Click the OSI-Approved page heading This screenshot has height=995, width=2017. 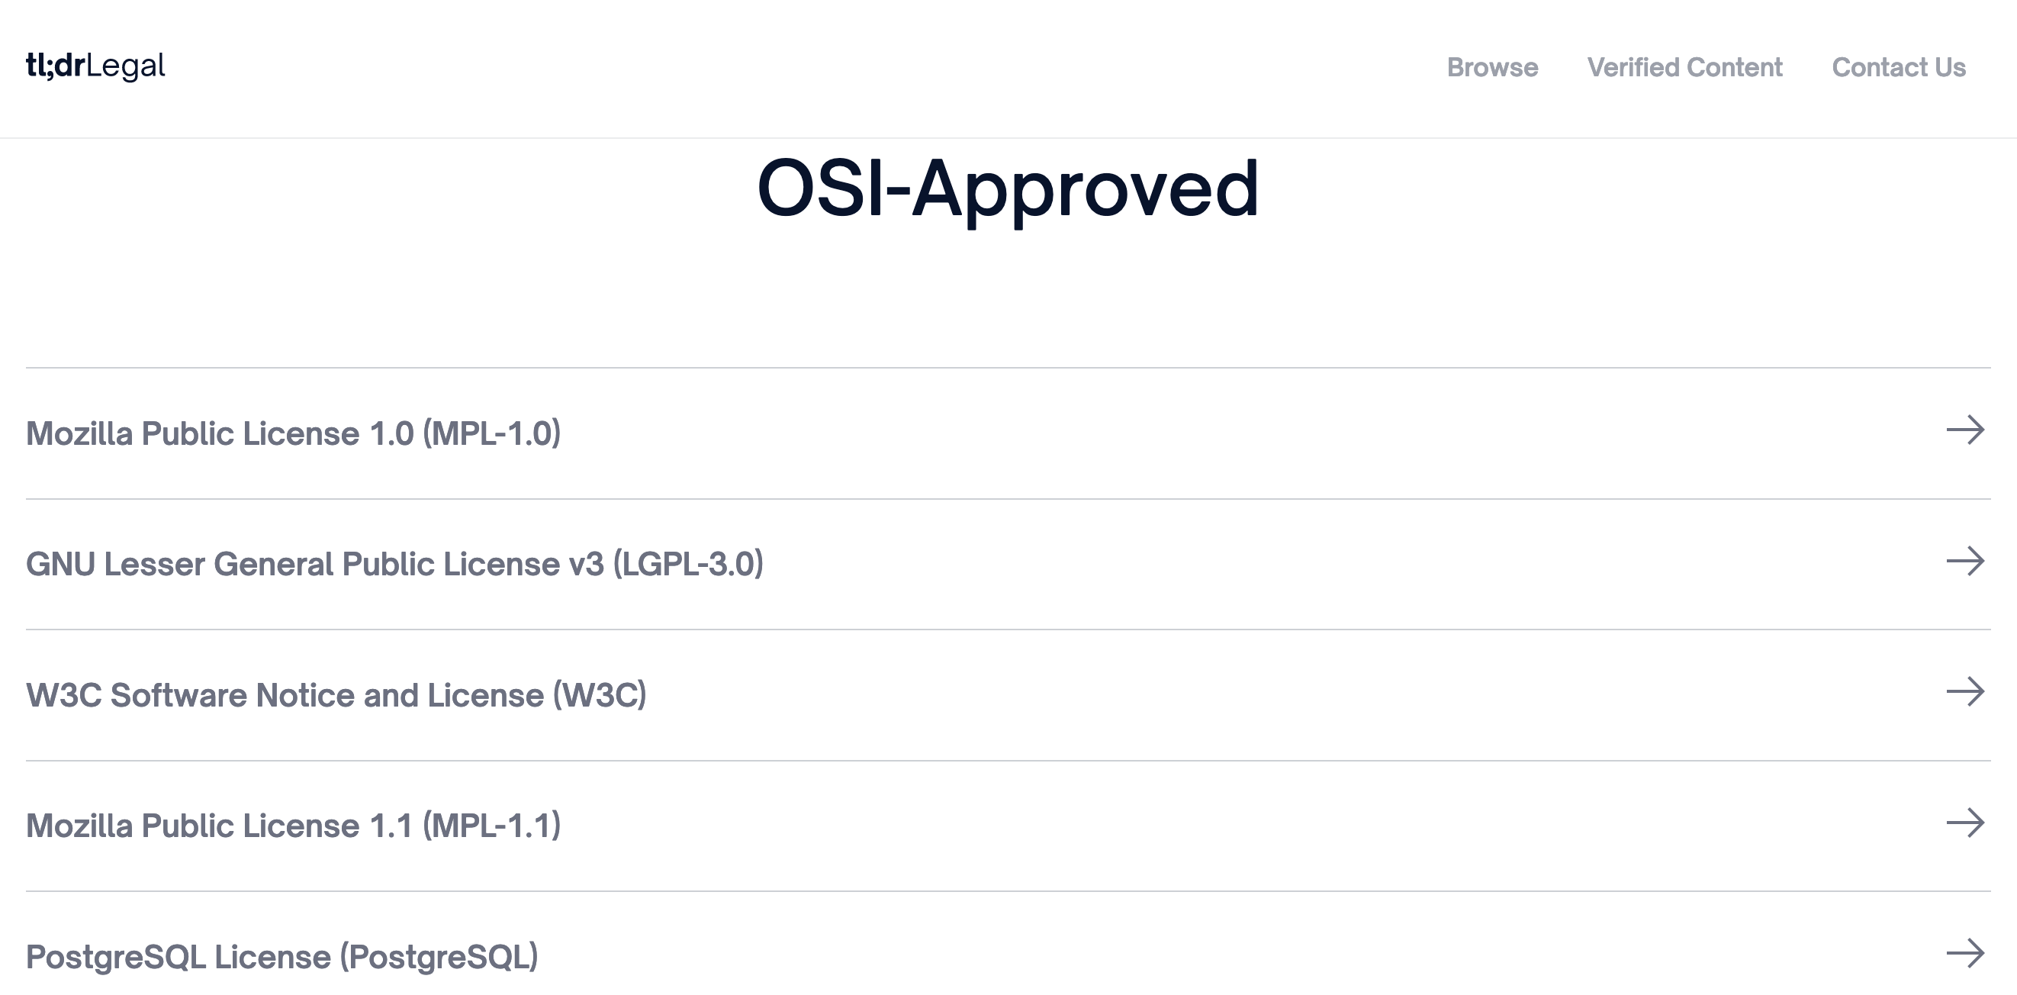click(x=1008, y=188)
